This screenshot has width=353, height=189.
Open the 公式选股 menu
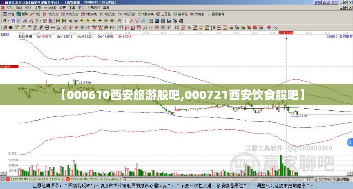coord(50,8)
